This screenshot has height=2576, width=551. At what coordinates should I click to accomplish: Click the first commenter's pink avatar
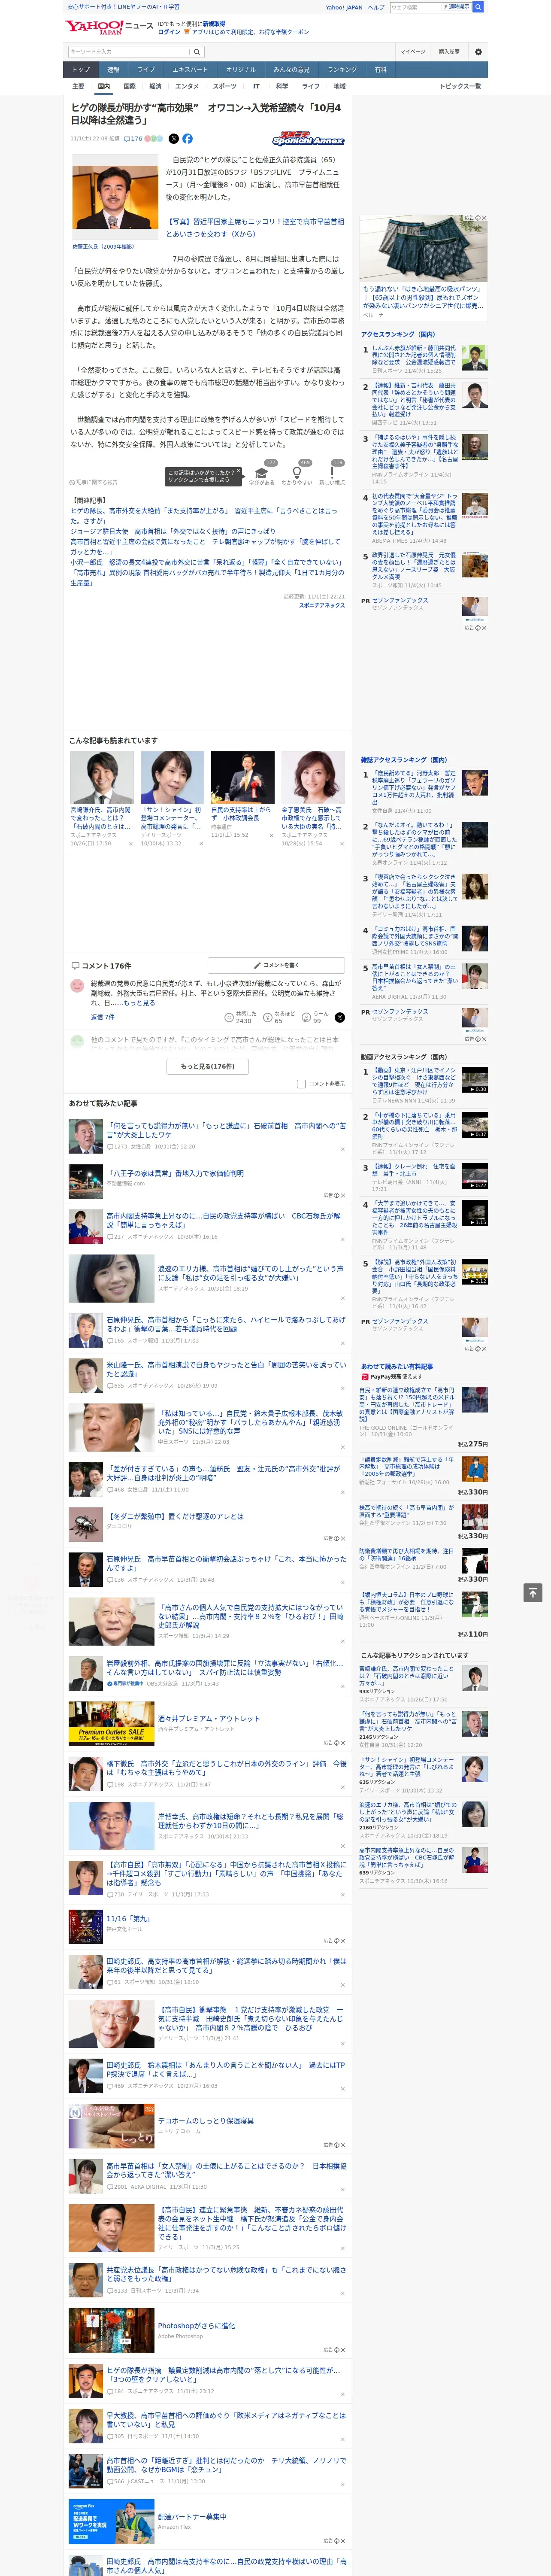[77, 986]
